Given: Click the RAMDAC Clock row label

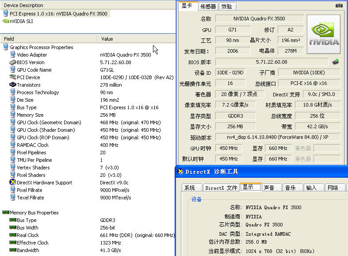Looking at the screenshot, I should [x=33, y=145].
